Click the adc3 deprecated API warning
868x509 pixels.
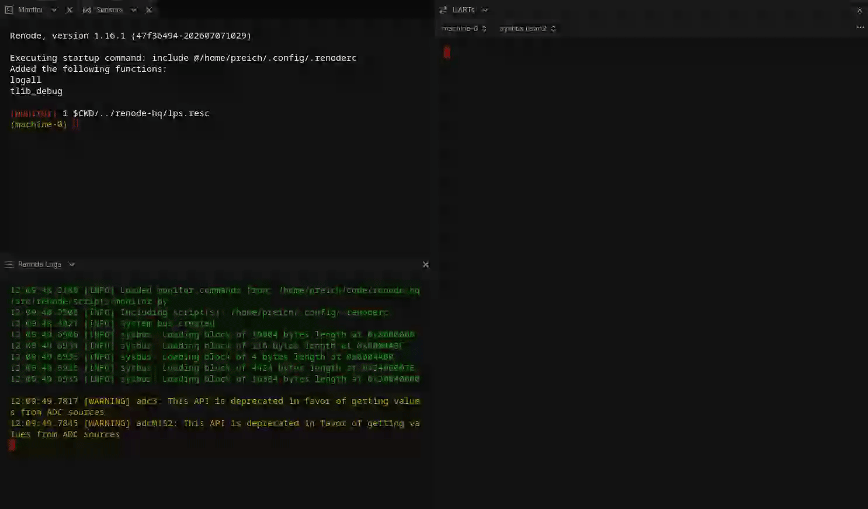click(x=215, y=406)
